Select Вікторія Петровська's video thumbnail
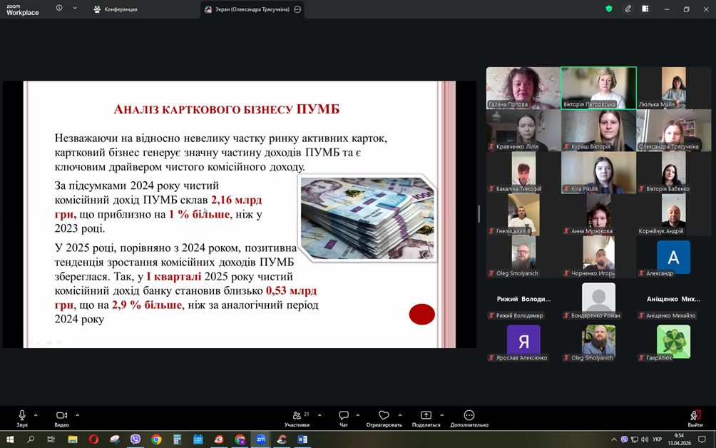Screen dimensions: 716x448 click(598, 88)
